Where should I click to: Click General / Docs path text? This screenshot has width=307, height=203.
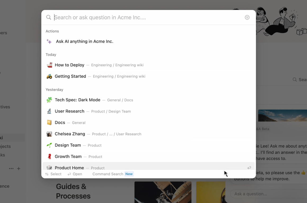(120, 100)
